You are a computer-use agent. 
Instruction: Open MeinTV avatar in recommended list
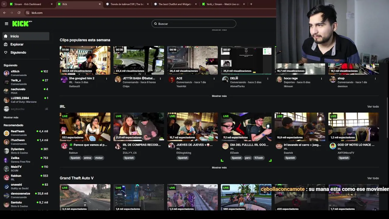(x=6, y=169)
